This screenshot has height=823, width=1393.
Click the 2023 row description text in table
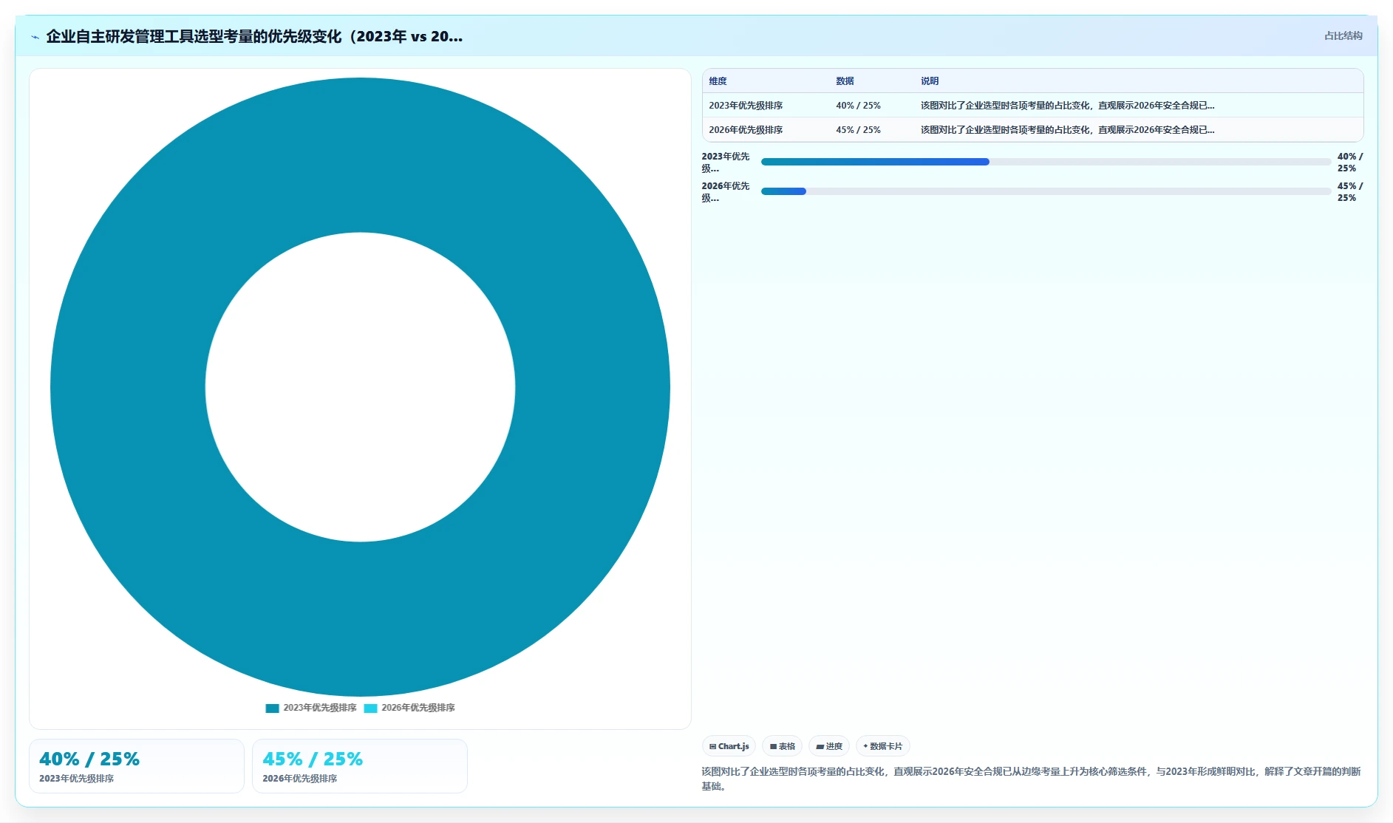[1067, 106]
